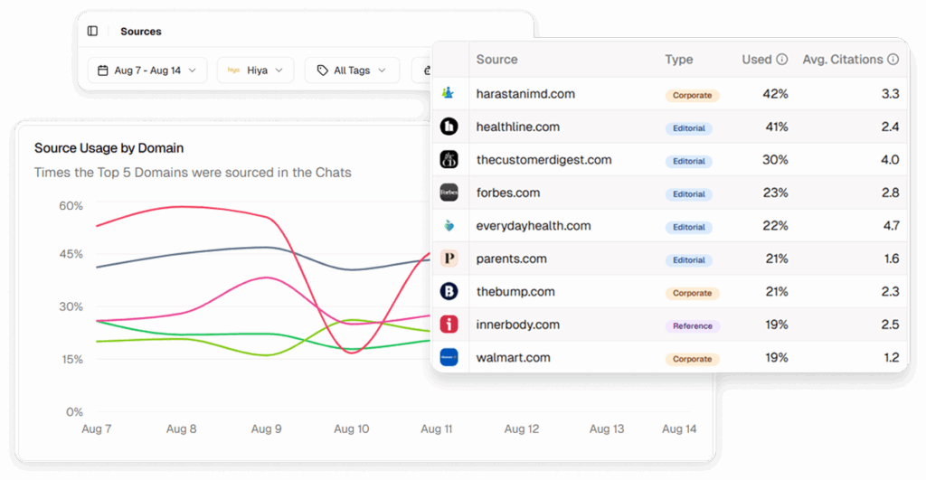Open the All Tags dropdown
Viewport: 926px width, 480px height.
tap(352, 71)
